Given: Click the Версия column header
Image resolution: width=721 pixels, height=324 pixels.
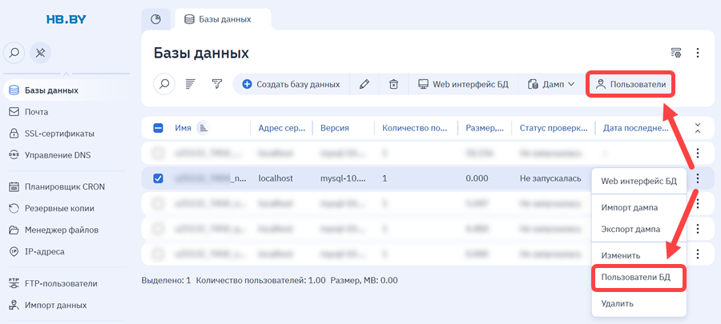Looking at the screenshot, I should [x=335, y=128].
